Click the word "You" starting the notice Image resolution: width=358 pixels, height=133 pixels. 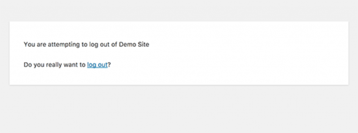pos(29,44)
